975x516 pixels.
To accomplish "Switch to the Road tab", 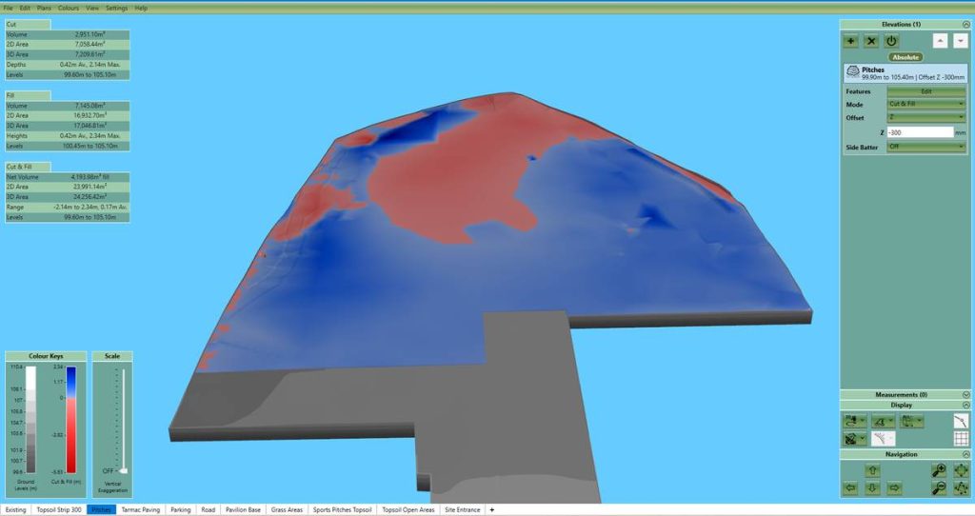I will [209, 509].
